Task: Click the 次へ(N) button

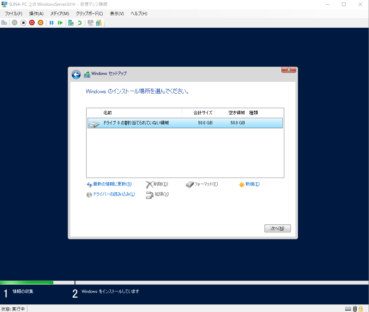Action: click(x=277, y=228)
